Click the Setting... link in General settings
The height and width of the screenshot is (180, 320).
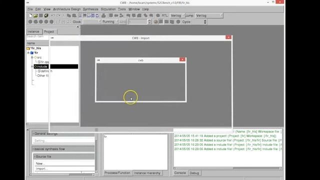pyautogui.click(x=41, y=140)
